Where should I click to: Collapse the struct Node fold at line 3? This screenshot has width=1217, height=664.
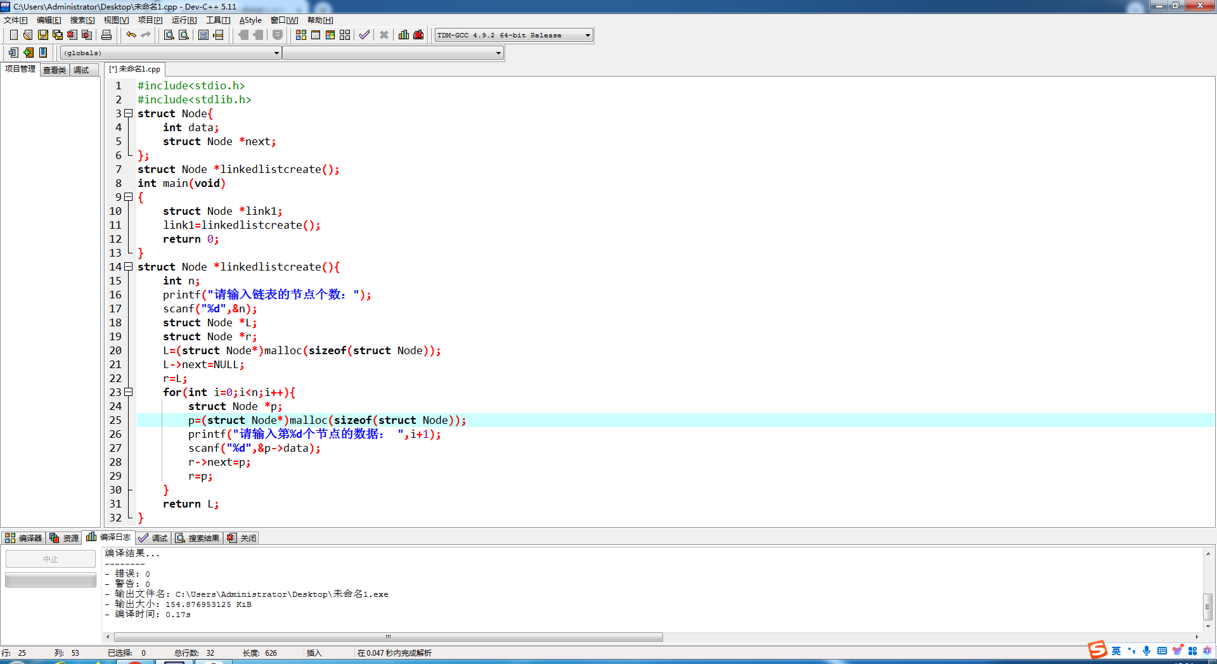coord(129,113)
